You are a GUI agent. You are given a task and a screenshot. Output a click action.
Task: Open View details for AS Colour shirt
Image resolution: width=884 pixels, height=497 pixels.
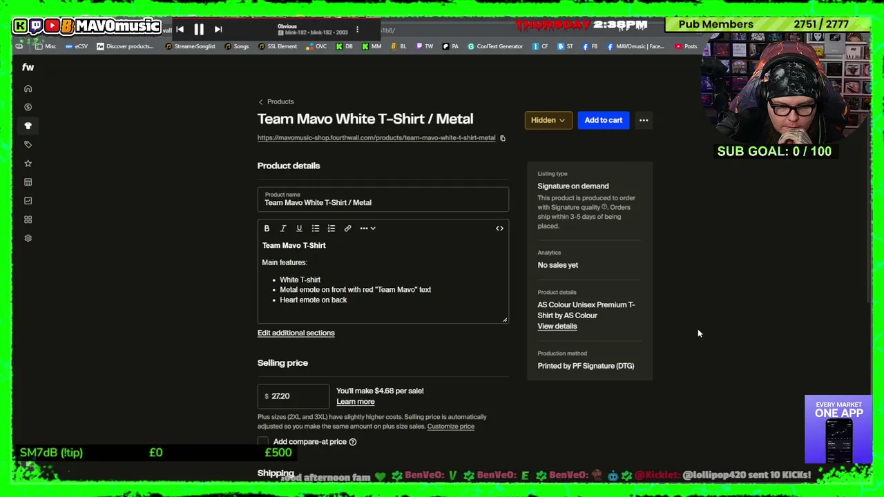(557, 327)
